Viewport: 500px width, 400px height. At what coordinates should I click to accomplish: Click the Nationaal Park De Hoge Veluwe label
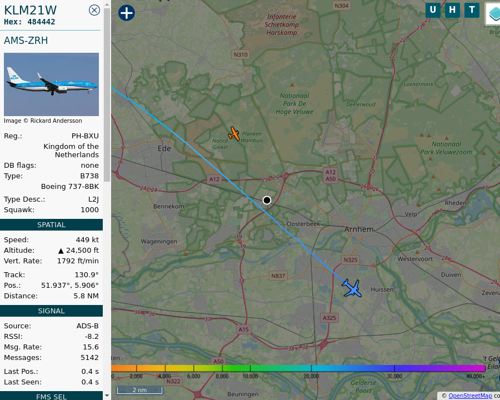click(x=294, y=104)
